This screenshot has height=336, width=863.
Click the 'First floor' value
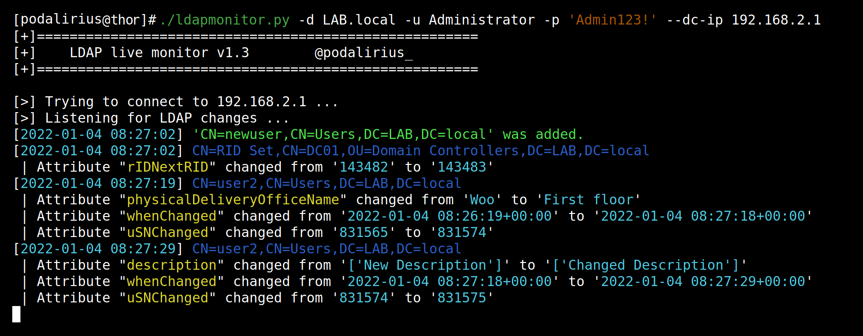589,200
